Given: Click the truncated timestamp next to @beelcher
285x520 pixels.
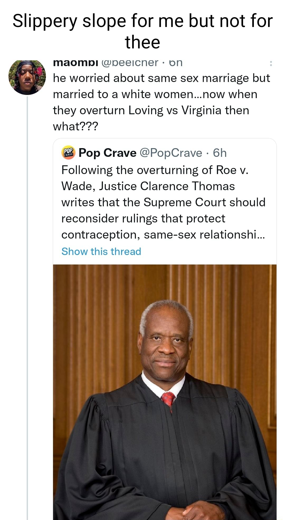Looking at the screenshot, I should 176,62.
